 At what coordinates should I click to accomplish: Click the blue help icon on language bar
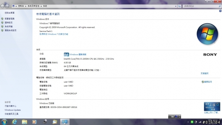(x=176, y=116)
